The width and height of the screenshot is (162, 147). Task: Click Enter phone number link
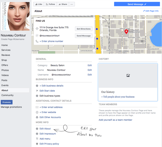pos(51,41)
